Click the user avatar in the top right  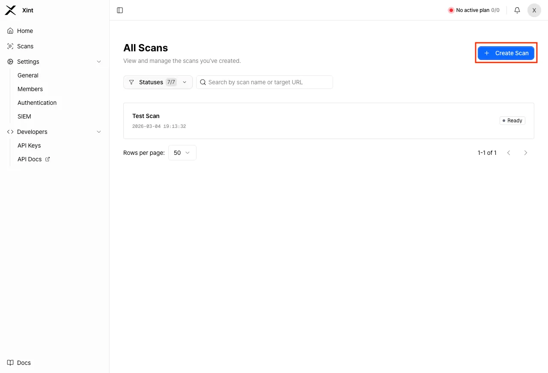point(534,10)
